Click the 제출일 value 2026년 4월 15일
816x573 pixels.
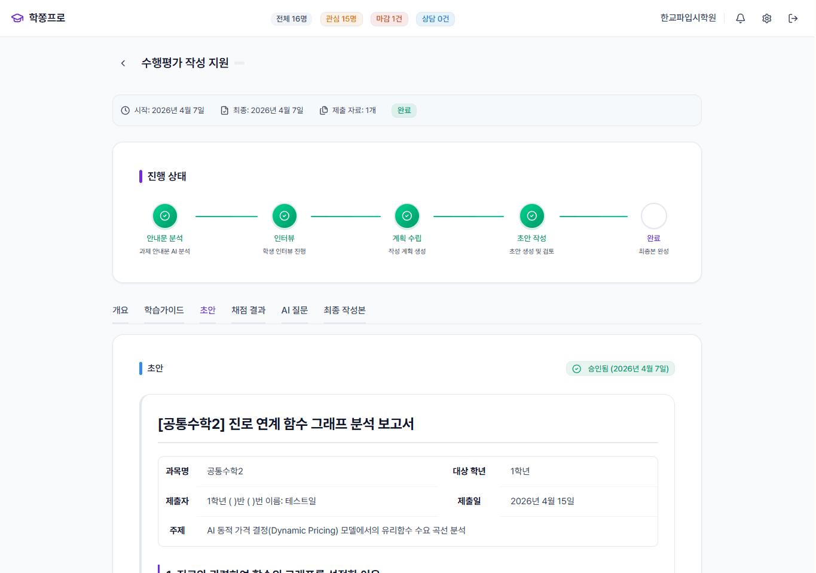542,501
